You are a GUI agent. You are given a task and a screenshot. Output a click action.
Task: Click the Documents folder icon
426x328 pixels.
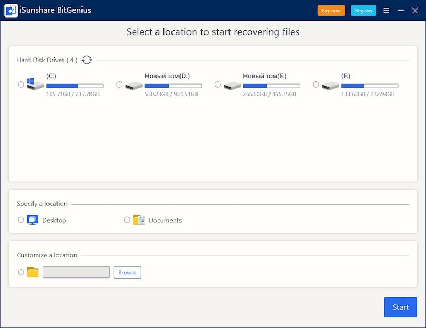[139, 220]
